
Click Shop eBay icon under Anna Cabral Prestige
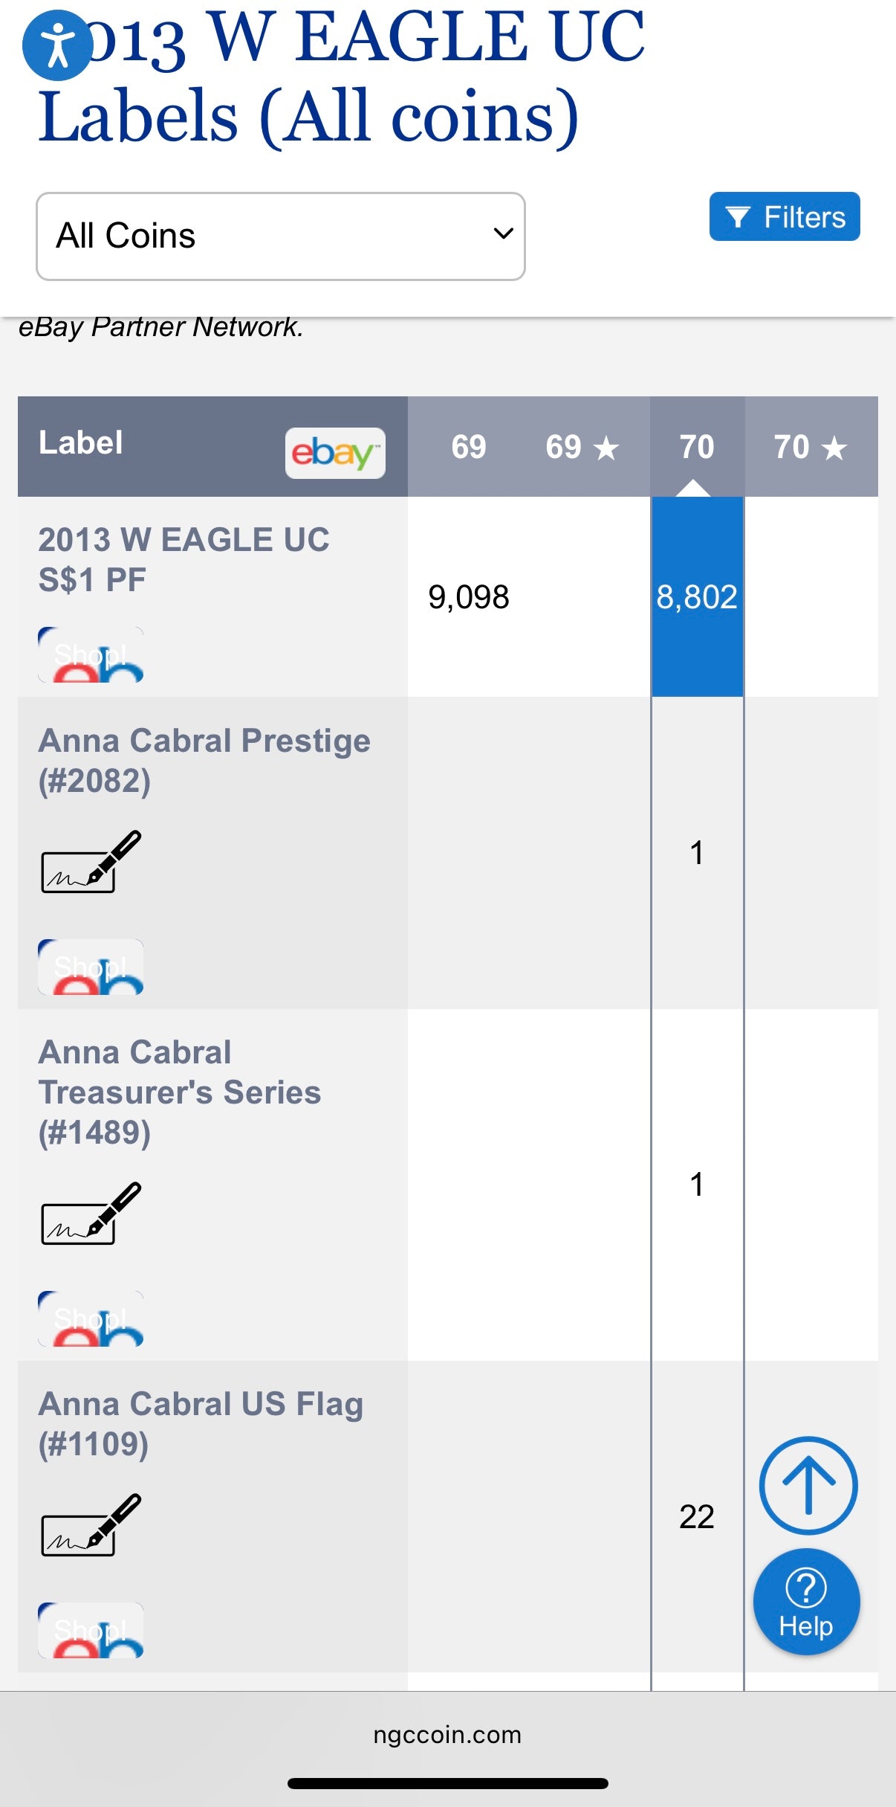click(91, 967)
